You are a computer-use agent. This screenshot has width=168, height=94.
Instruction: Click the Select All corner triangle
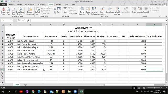point(3,25)
